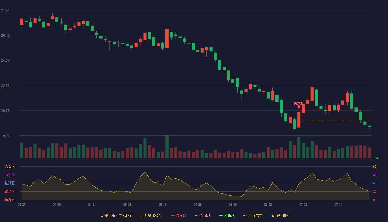The image size is (388, 222).
Task: Click the 20.79 price axis label
Action: click(5, 111)
